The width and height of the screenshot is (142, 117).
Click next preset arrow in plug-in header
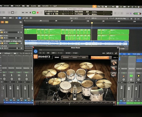click(44, 53)
